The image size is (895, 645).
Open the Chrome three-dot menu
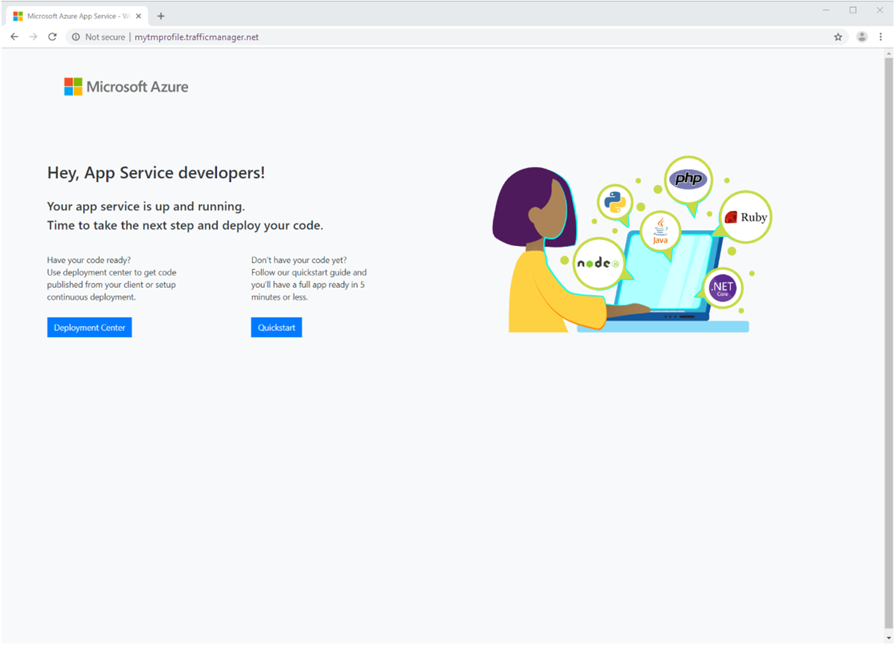[881, 37]
